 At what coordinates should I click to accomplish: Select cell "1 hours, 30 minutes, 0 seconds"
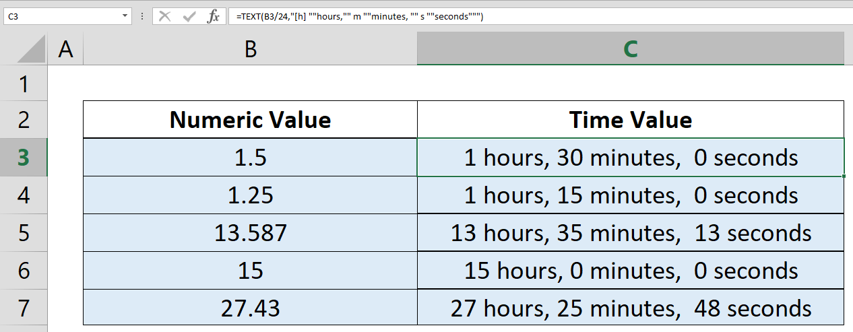[x=631, y=157]
